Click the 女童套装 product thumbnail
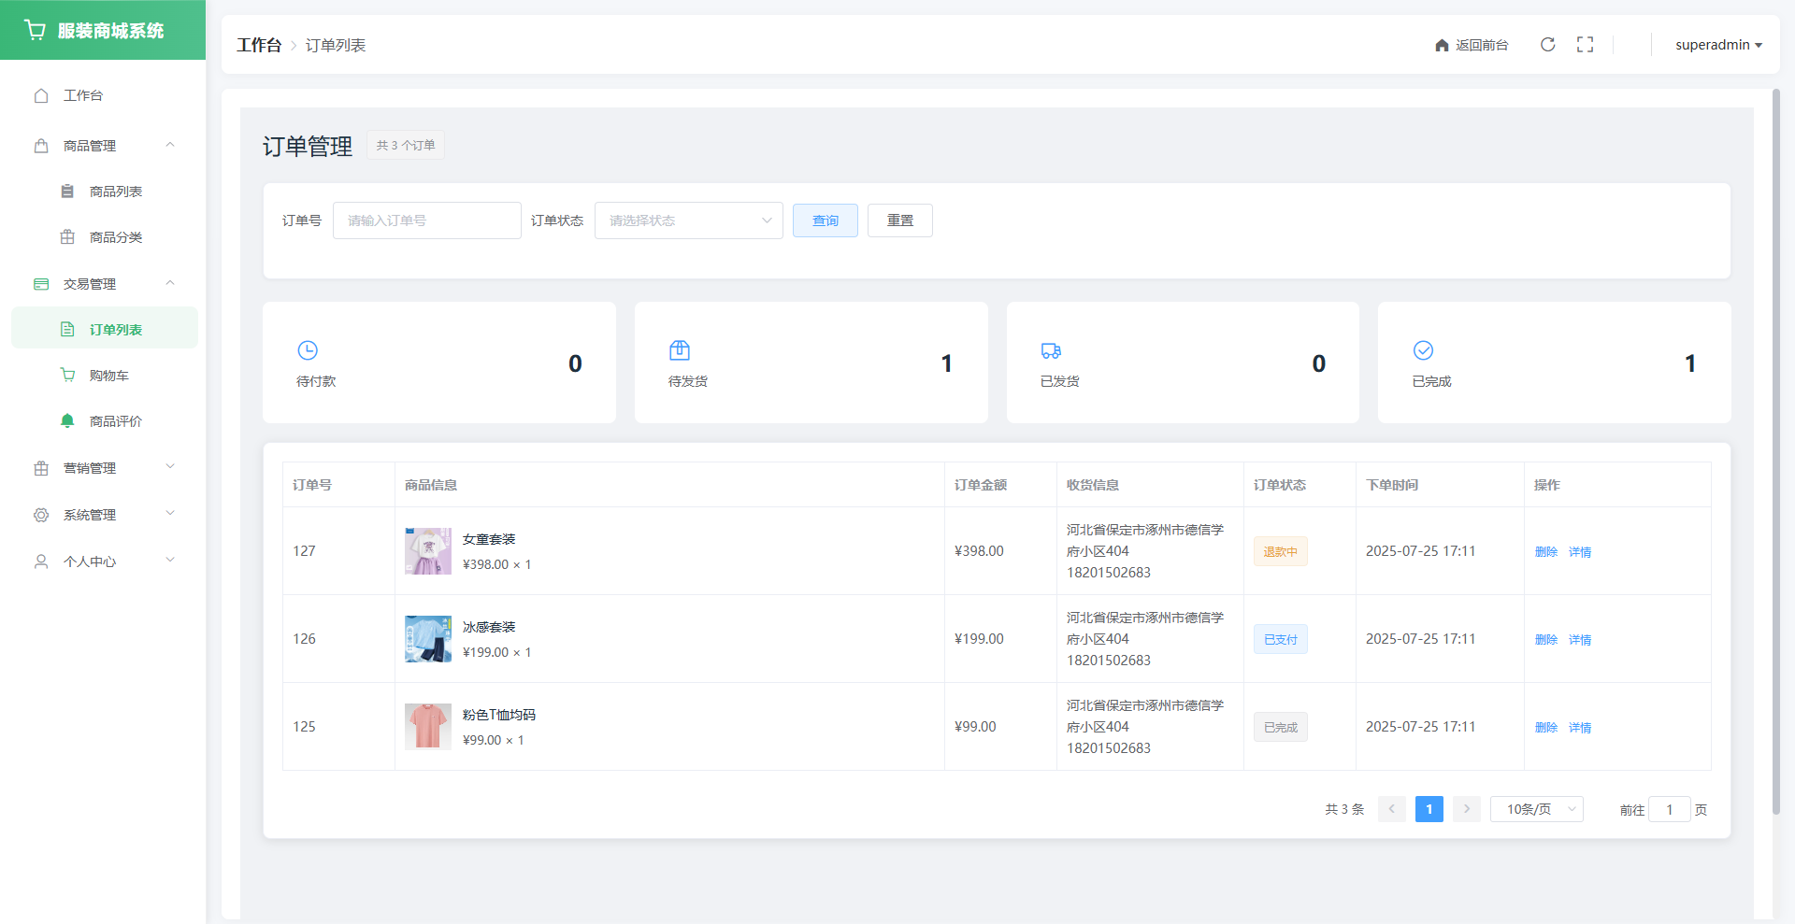 pyautogui.click(x=428, y=551)
